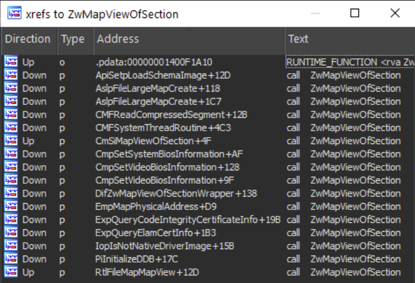This screenshot has width=415, height=283.
Task: Sort by the Type column header
Action: point(73,40)
